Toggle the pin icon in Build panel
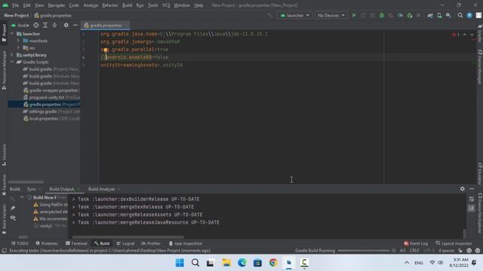Image resolution: width=483 pixels, height=271 pixels. coord(13,208)
